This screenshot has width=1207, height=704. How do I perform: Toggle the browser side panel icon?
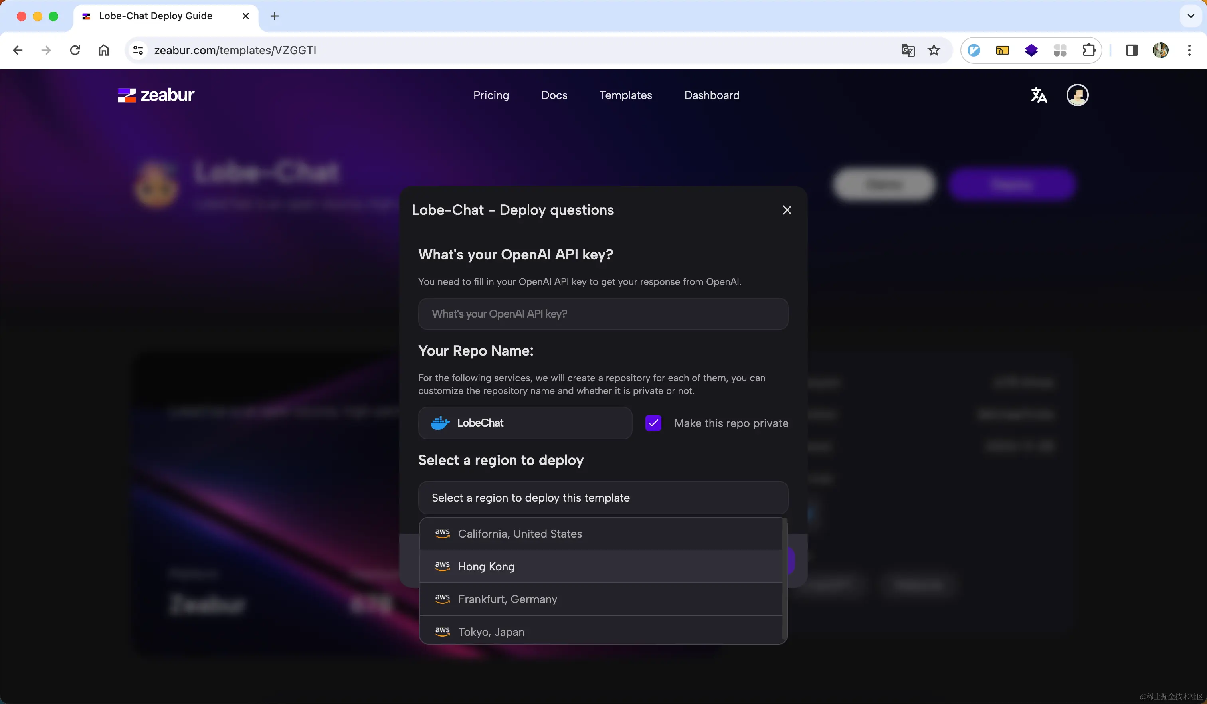(x=1132, y=50)
